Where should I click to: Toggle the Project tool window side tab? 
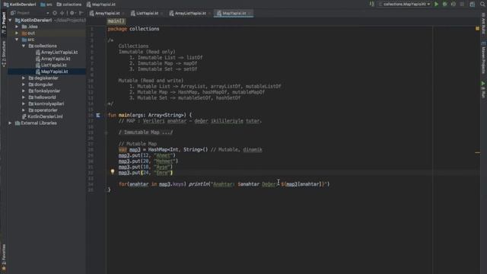pos(4,23)
